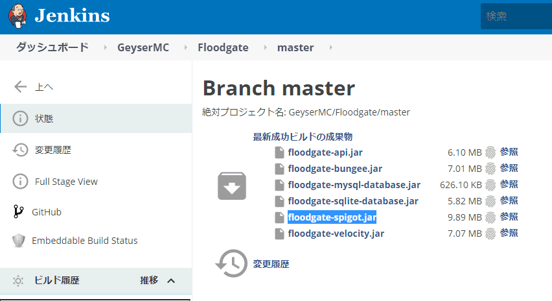The height and width of the screenshot is (301, 552).
Task: Click the Branch master heading
Action: point(279,88)
